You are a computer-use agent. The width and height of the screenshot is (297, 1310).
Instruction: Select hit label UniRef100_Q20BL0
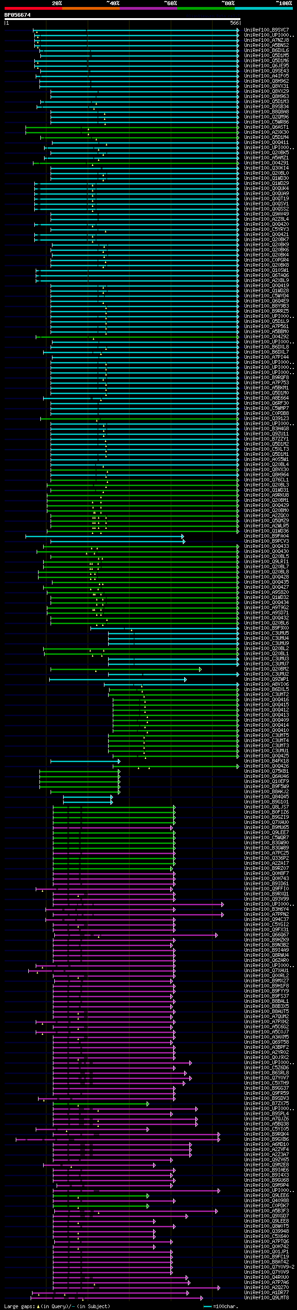(266, 173)
